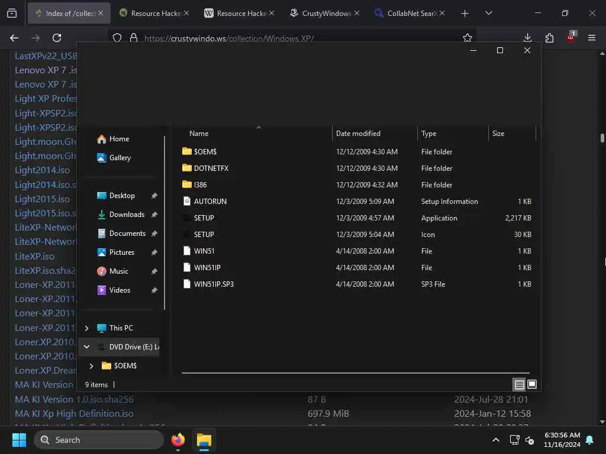Image resolution: width=606 pixels, height=454 pixels.
Task: Switch to large thumbnails view layout
Action: pyautogui.click(x=532, y=384)
